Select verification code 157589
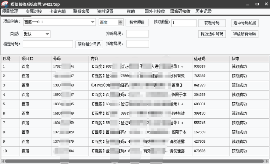This screenshot has width=270, height=164. click(199, 132)
